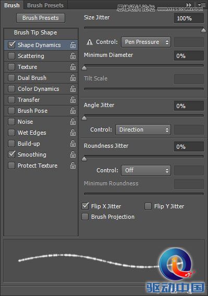Viewport: 208px width, 296px height.
Task: Click the Size Jitter percentage field
Action: click(189, 18)
